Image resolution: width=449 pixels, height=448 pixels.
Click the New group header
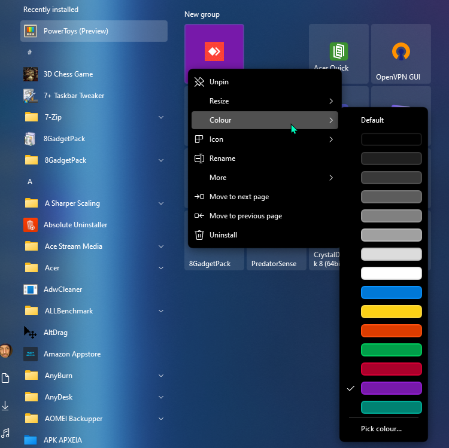[202, 14]
